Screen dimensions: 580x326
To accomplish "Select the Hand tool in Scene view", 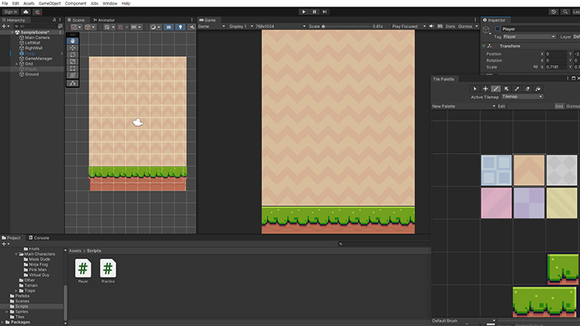I will coord(73,39).
